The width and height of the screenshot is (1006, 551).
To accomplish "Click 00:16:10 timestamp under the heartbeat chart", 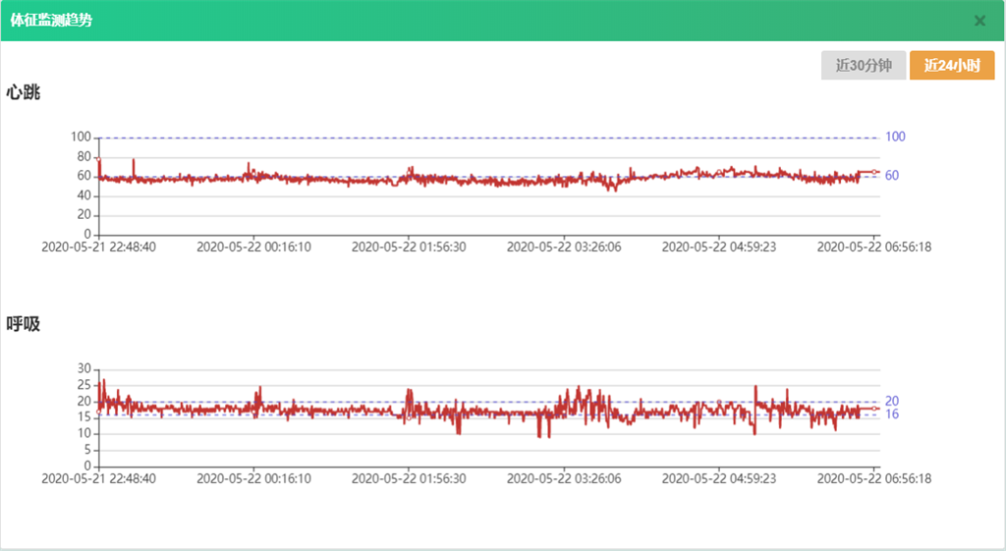I will [x=253, y=248].
